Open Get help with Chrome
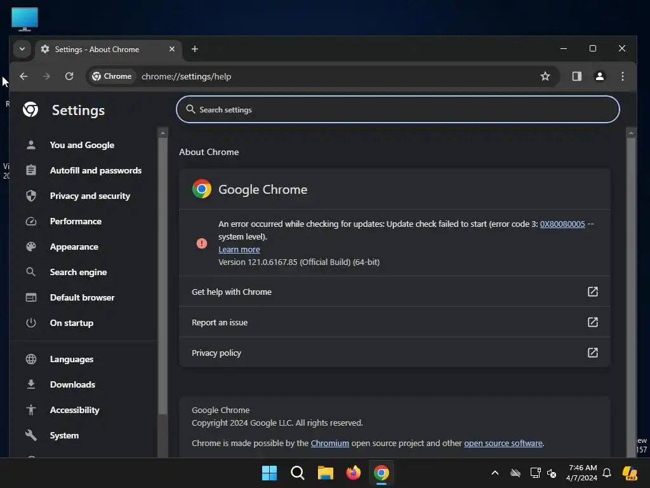This screenshot has width=650, height=488. (395, 292)
